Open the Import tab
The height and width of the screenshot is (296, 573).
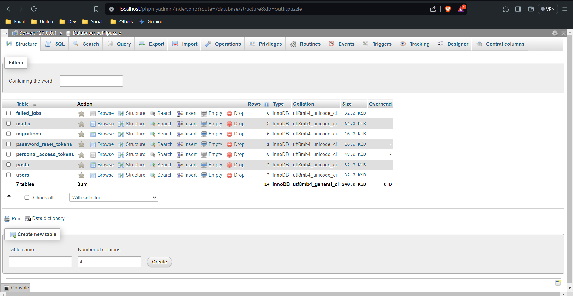tap(185, 44)
